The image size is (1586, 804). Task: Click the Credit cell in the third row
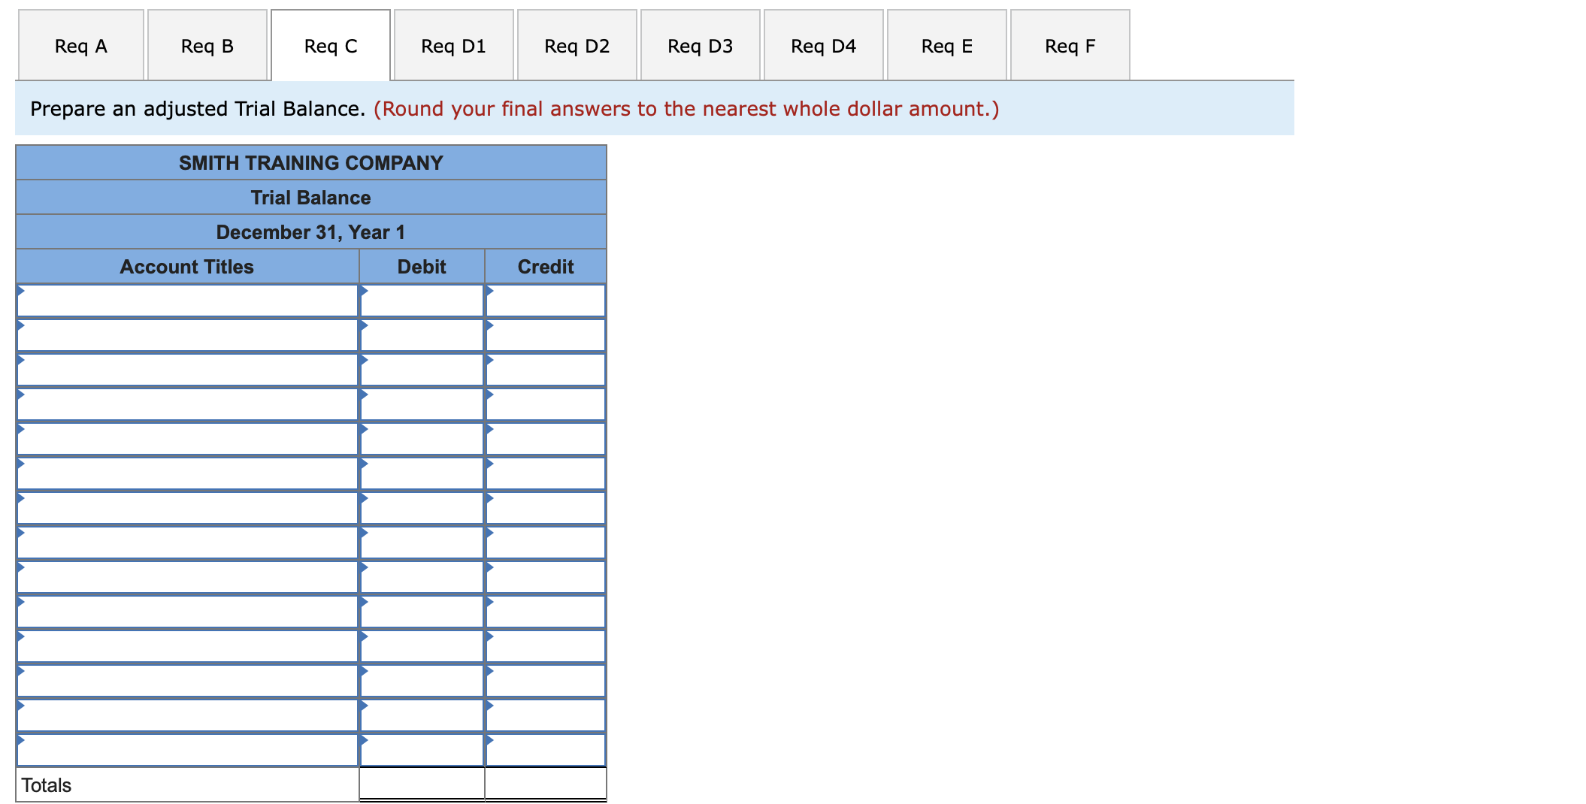point(545,368)
